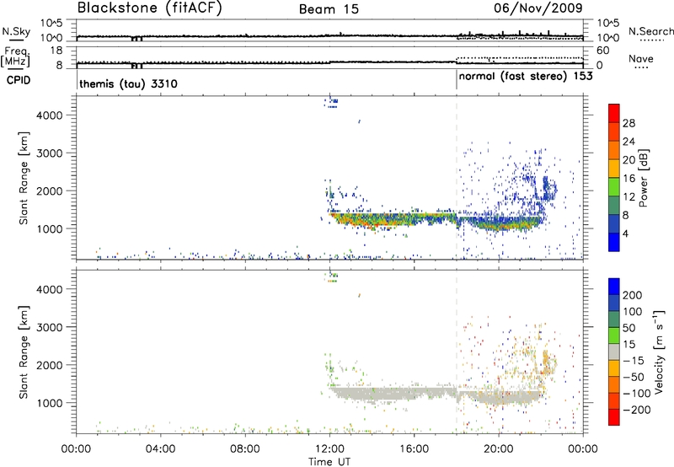Screen dimensions: 674x467
Task: Select 'themis (tau) 3310' mode text
Action: (129, 83)
